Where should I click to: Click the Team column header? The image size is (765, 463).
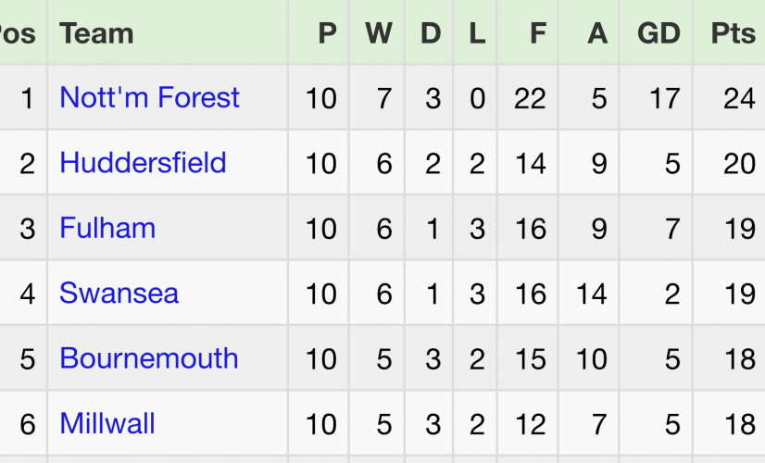tap(96, 33)
